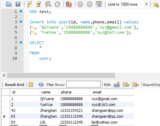Toggle stop-on-error execution icon
Image resolution: width=160 pixels, height=126 pixels.
(69, 4)
